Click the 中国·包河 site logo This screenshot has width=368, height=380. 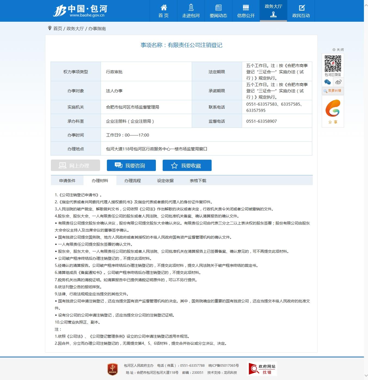pos(80,11)
